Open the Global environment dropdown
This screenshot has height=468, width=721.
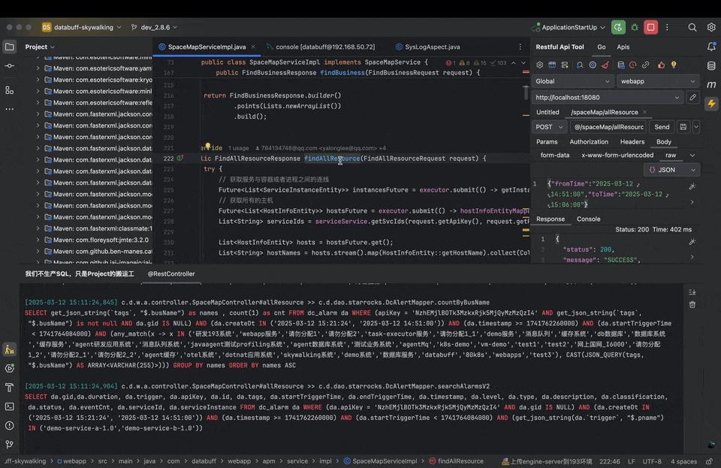(x=572, y=81)
